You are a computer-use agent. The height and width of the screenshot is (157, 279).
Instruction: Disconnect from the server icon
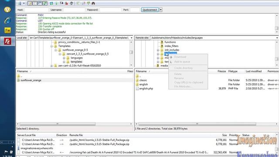[67, 3]
